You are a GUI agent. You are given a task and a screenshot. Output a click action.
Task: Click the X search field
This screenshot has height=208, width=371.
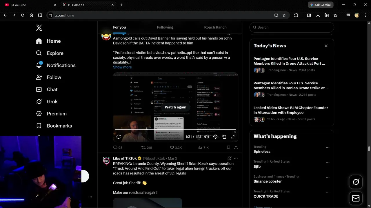point(292,27)
